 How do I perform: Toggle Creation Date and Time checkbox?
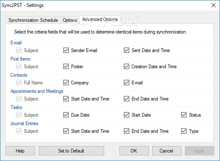coord(127,66)
